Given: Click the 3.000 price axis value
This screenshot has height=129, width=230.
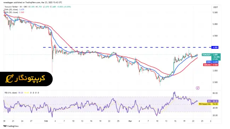Looking at the screenshot, I should [x=215, y=71].
